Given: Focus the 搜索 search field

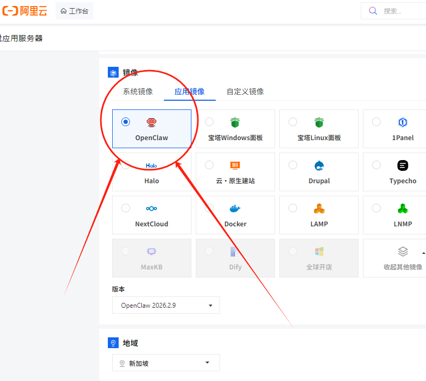Looking at the screenshot, I should click(394, 11).
